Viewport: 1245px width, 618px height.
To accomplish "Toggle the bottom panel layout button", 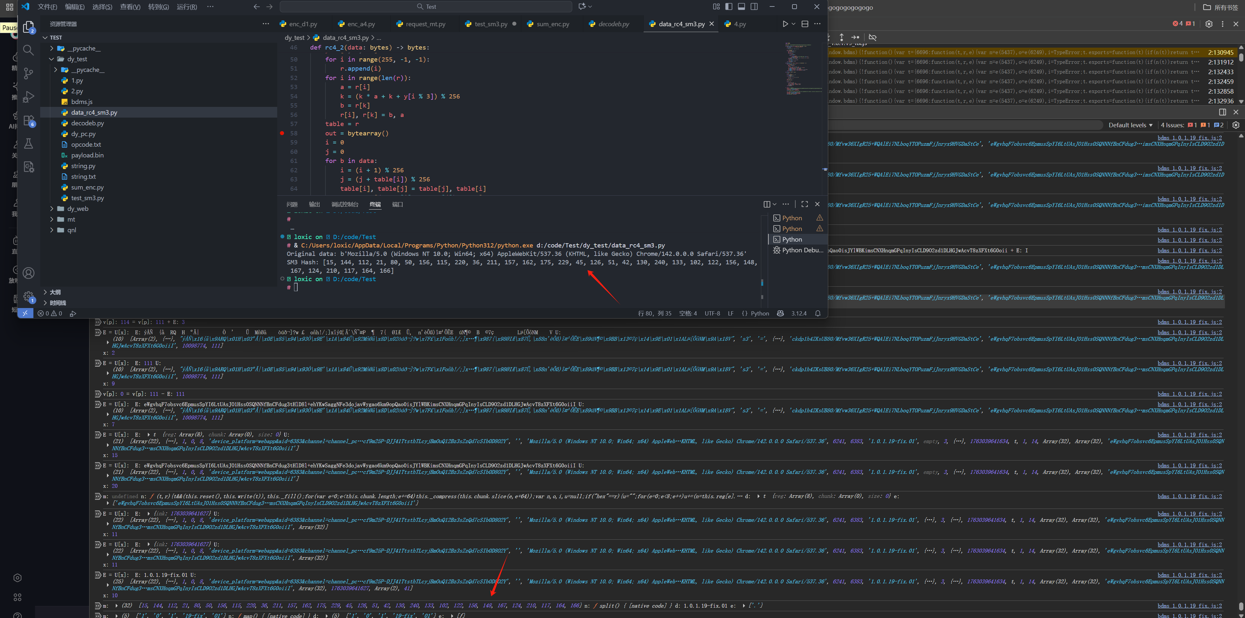I will tap(741, 6).
